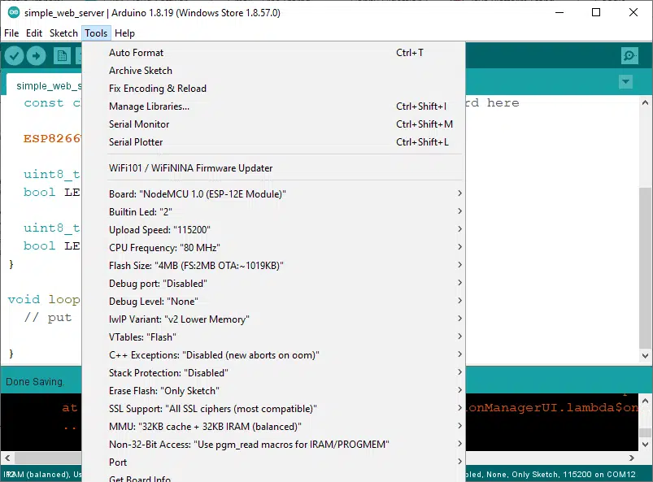
Task: Maximize the Arduino window
Action: coord(596,12)
